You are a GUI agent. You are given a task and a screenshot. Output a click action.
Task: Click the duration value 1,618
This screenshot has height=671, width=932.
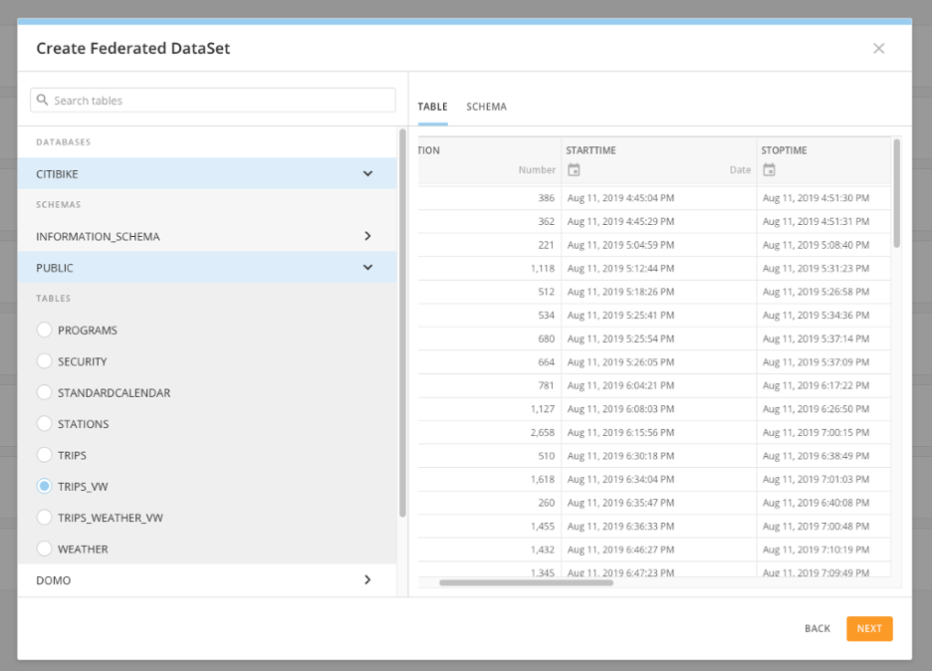[543, 479]
